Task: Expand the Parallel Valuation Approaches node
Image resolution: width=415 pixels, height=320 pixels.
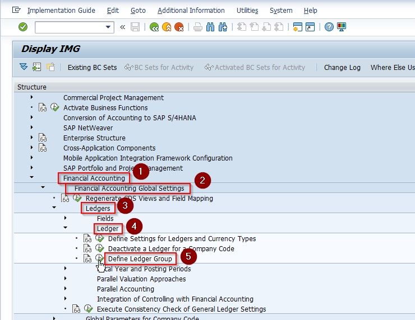Action: [66, 278]
